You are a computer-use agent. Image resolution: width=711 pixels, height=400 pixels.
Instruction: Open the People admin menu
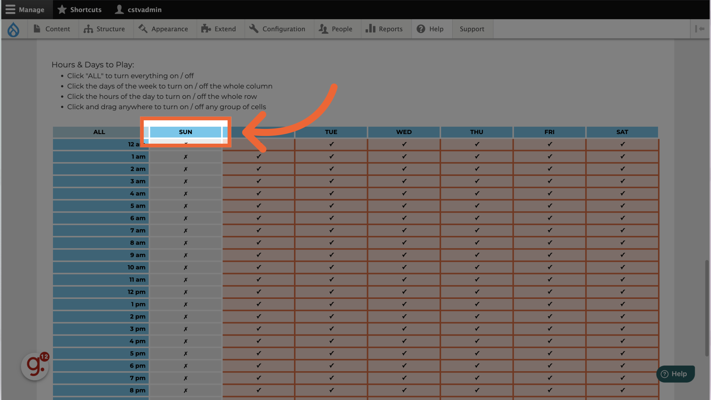tap(336, 29)
